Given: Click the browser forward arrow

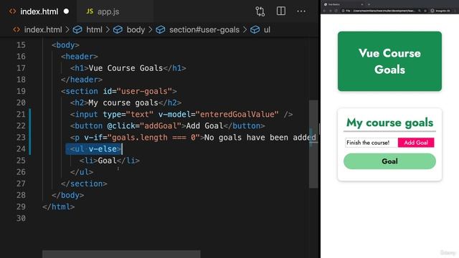Looking at the screenshot, I should pyautogui.click(x=330, y=11).
